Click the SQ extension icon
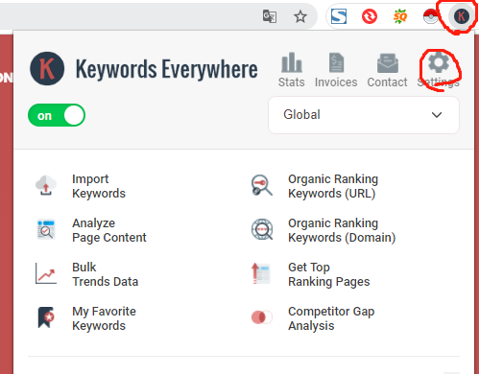Image resolution: width=479 pixels, height=374 pixels. pos(400,16)
